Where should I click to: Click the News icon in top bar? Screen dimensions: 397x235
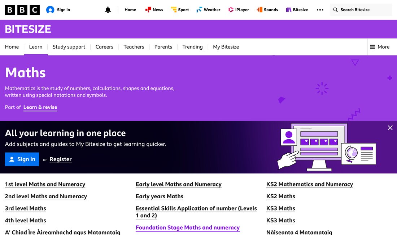tap(148, 10)
